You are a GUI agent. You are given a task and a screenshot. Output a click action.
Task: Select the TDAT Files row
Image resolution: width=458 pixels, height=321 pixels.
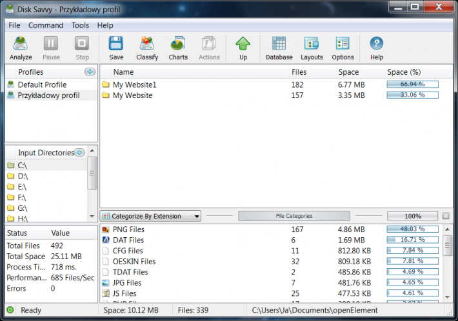tap(272, 272)
